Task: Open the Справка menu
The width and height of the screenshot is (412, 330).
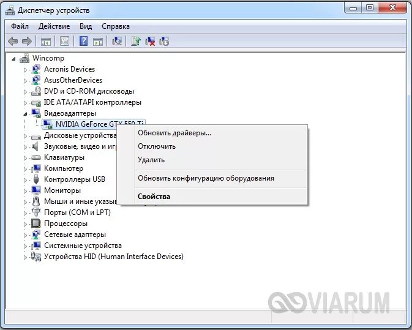Action: coord(116,26)
